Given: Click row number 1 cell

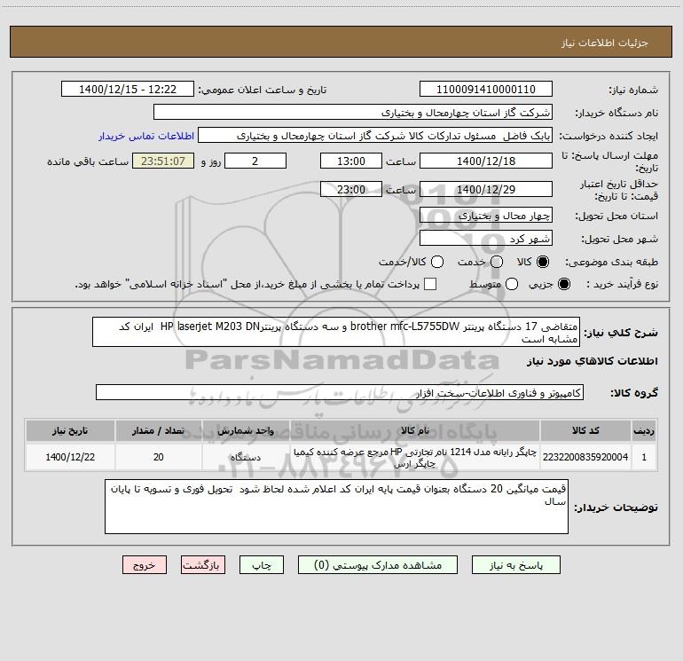Looking at the screenshot, I should pos(644,457).
